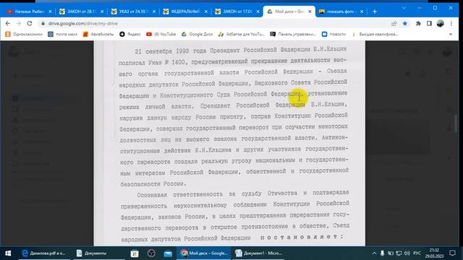Open the Высшая квалифика... bookmark
463x260 pixels.
tap(375, 34)
